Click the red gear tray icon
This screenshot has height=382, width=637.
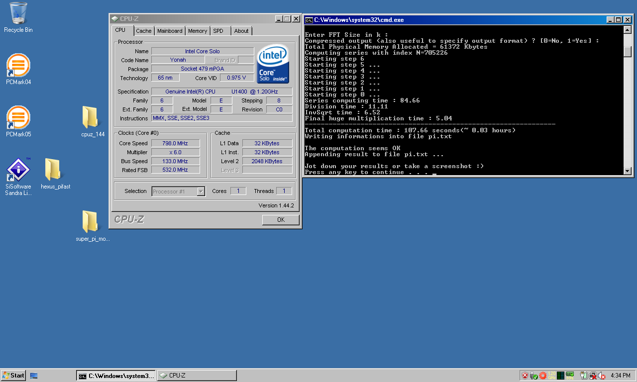[x=542, y=376]
